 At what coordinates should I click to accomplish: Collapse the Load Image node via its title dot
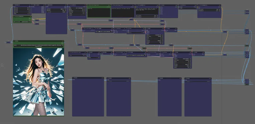coord(14,41)
